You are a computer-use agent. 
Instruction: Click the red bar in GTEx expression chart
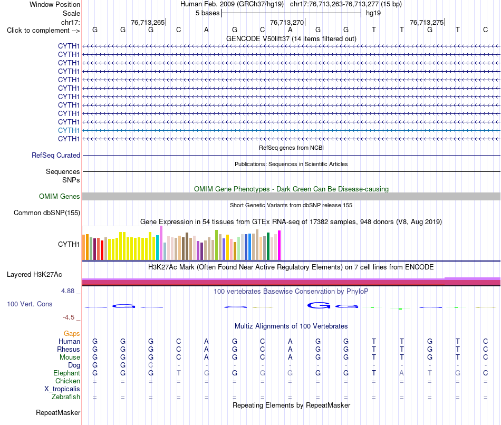coord(102,250)
